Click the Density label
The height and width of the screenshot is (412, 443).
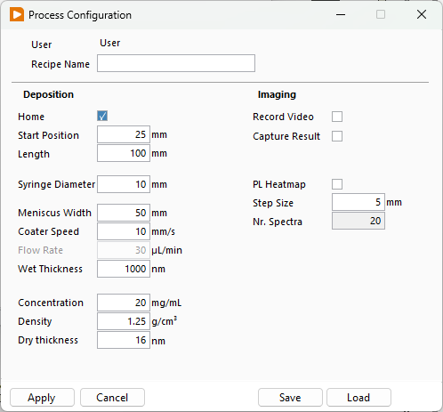pos(35,321)
